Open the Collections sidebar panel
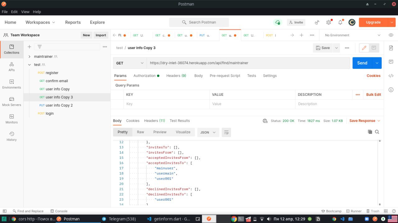 (12, 49)
